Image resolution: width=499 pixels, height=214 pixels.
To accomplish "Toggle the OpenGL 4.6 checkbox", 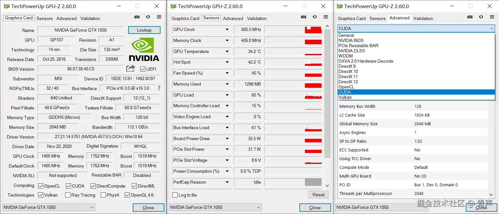I will 127,195.
